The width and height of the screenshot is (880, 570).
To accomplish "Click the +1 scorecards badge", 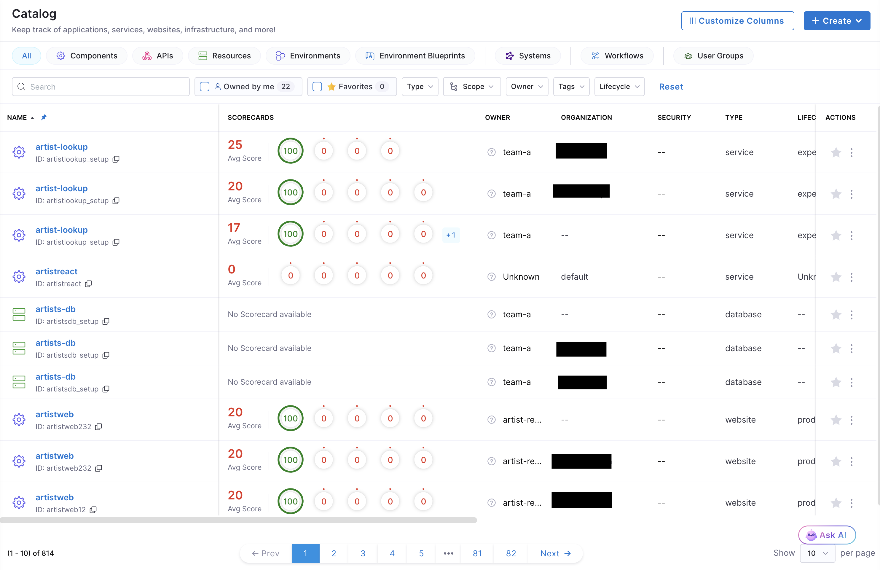I will pyautogui.click(x=450, y=235).
